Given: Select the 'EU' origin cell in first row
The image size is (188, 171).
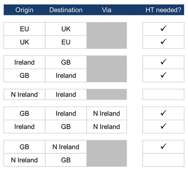Looking at the screenshot, I should click(x=24, y=29).
